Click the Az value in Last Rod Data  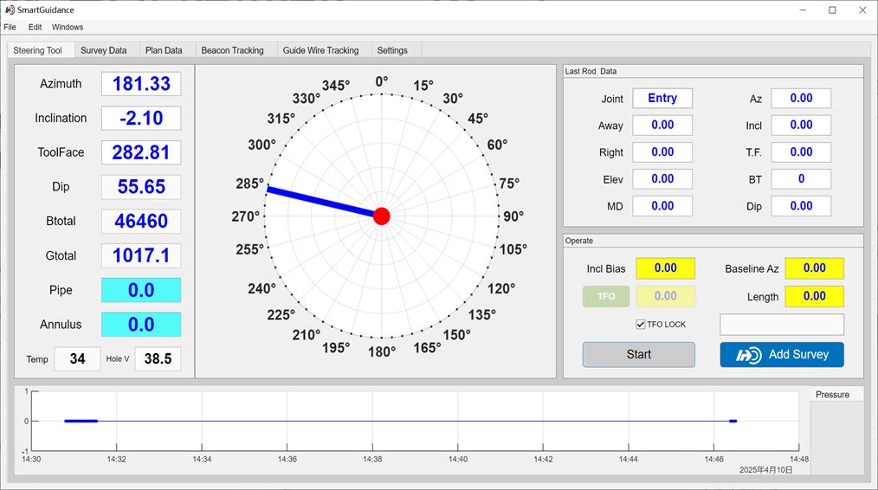(x=801, y=98)
